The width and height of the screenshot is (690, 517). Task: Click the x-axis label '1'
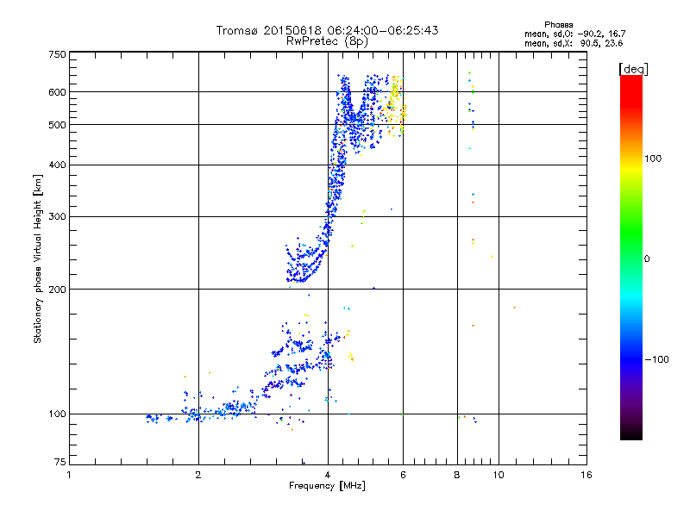(x=69, y=475)
